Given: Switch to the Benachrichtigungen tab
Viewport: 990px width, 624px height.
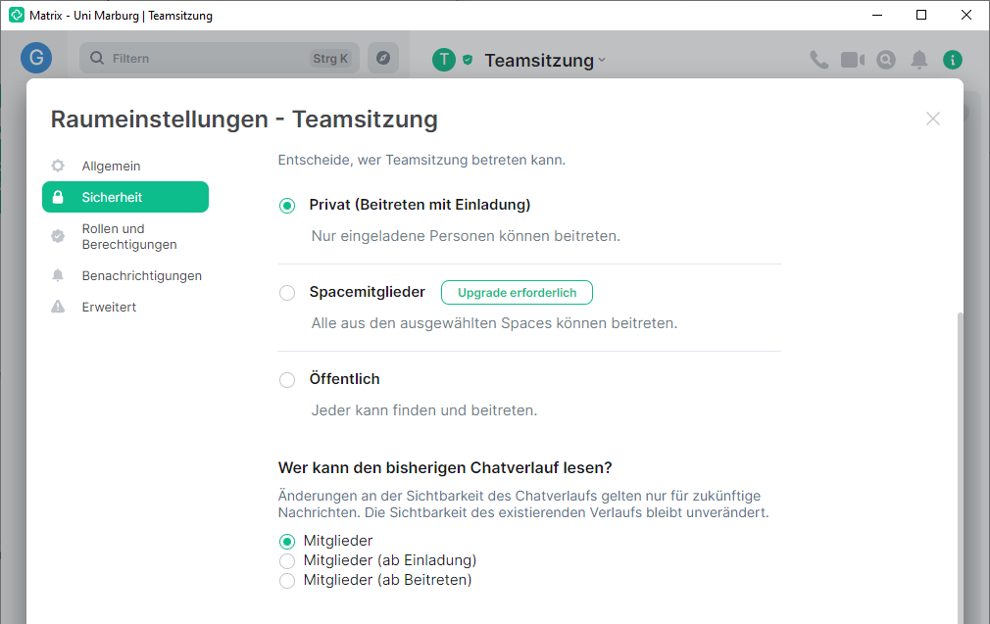Looking at the screenshot, I should (125, 275).
